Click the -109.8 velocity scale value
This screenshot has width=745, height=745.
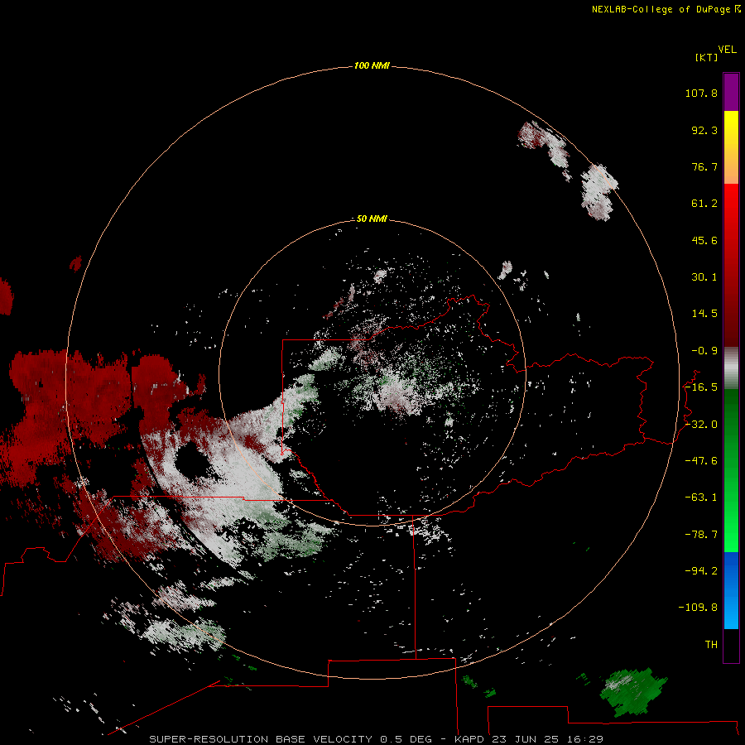click(698, 608)
